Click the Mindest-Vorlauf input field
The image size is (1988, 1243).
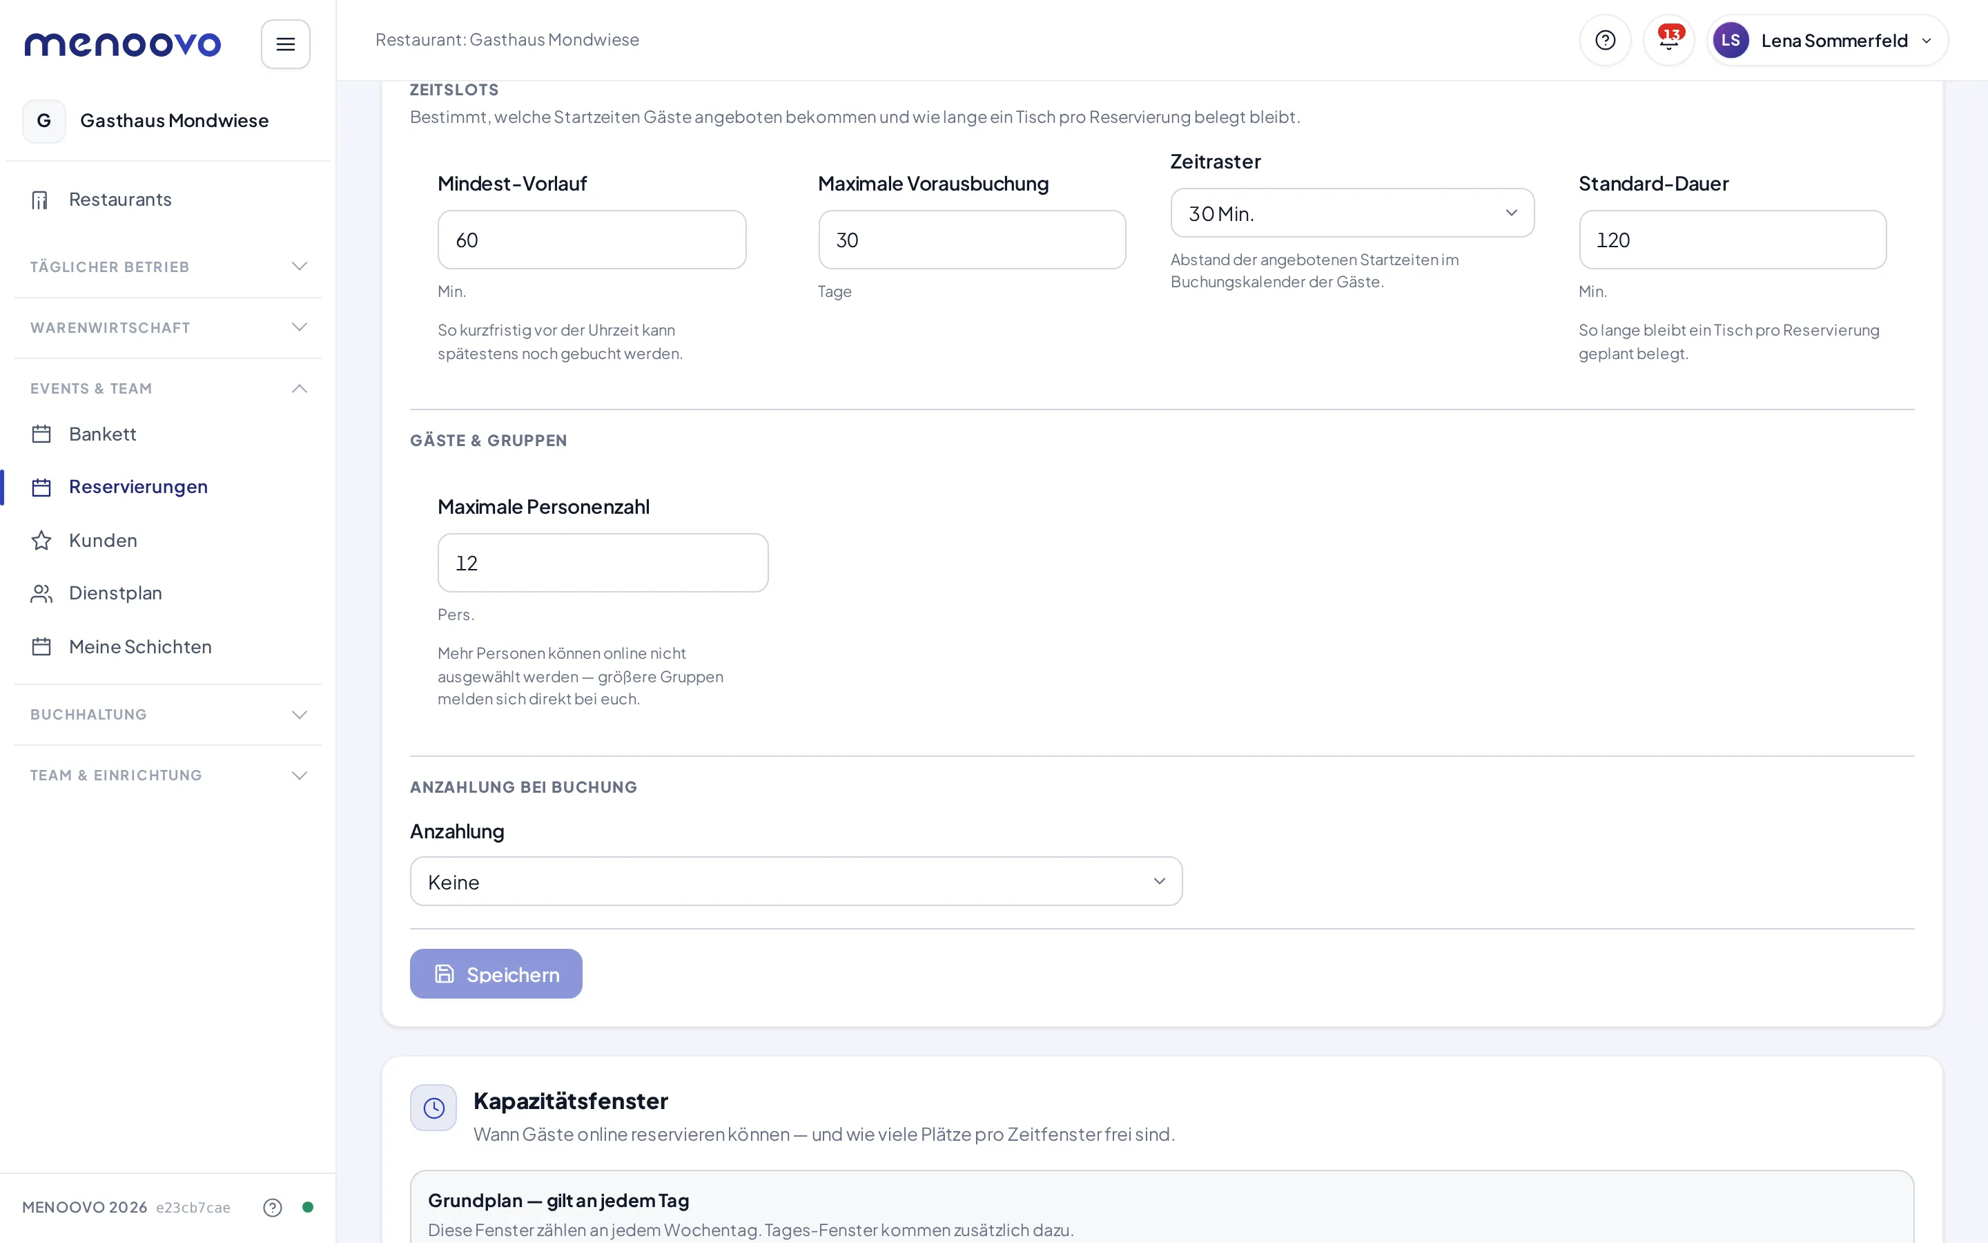click(x=592, y=239)
